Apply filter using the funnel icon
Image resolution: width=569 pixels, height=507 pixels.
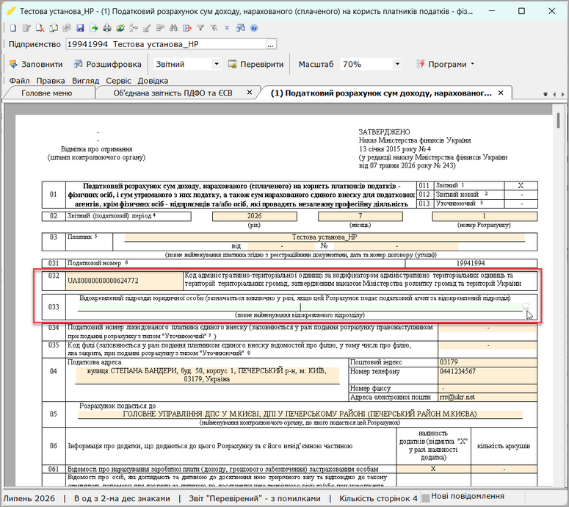point(200,28)
